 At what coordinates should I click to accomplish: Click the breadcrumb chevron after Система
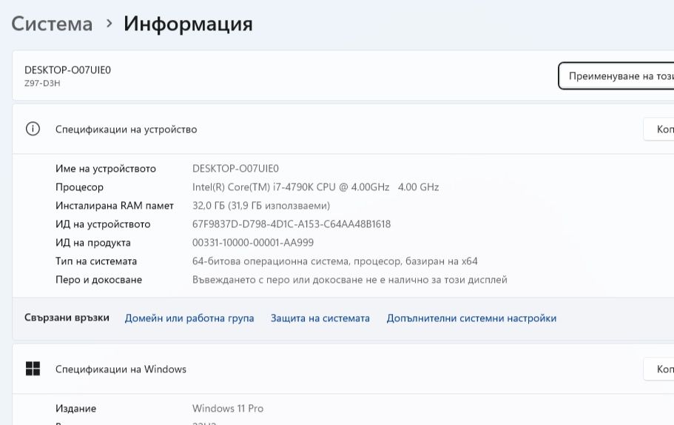(x=109, y=24)
